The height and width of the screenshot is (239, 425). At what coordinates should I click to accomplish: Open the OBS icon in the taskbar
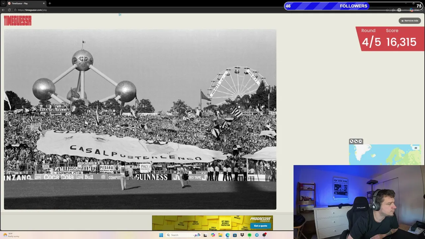pyautogui.click(x=264, y=235)
